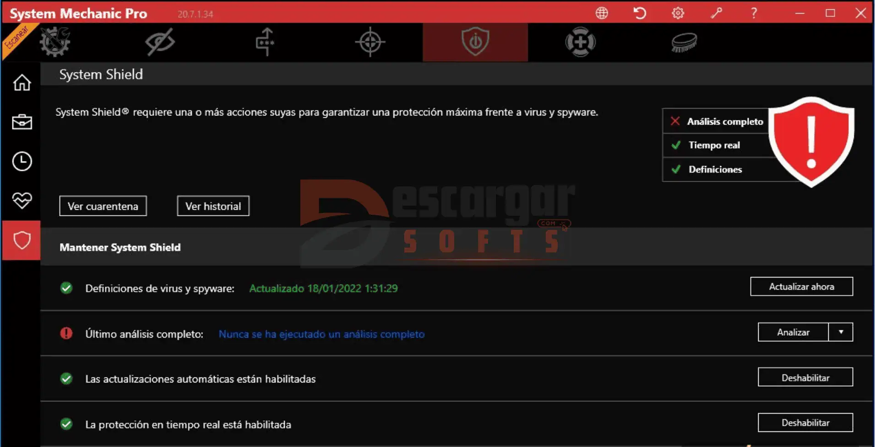Open Ver cuarentena
Viewport: 875px width, 447px height.
(103, 206)
